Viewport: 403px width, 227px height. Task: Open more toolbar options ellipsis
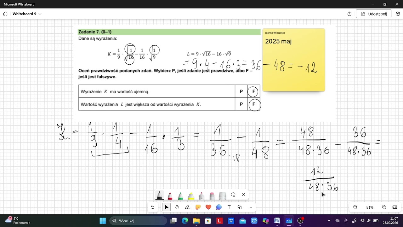point(250,207)
